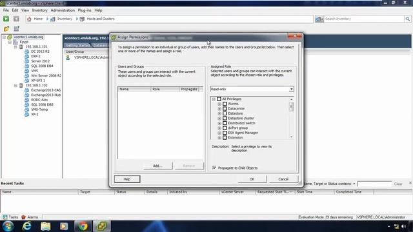413x232 pixels.
Task: Click the Inventory icon in breadcrumb
Action: click(x=53, y=19)
